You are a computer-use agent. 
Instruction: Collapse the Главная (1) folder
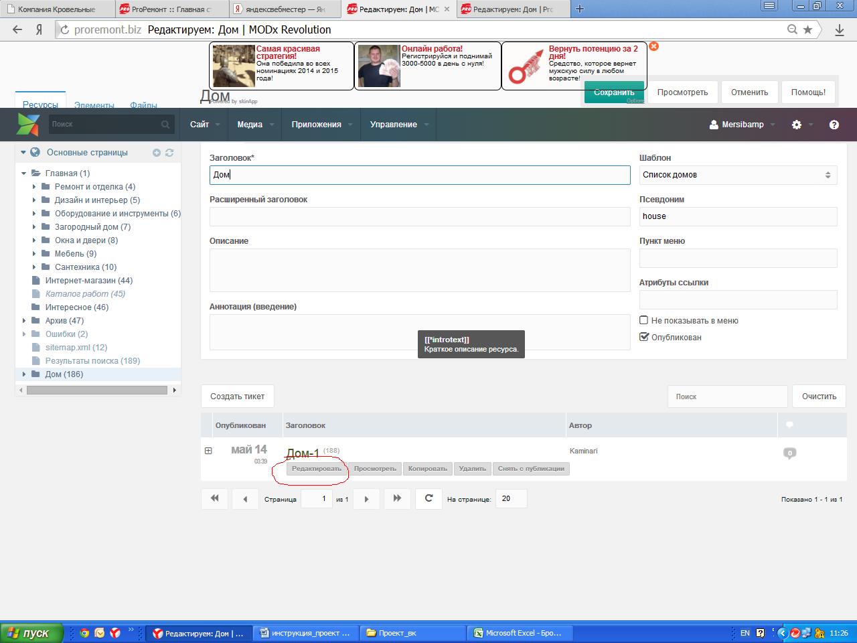coord(24,173)
